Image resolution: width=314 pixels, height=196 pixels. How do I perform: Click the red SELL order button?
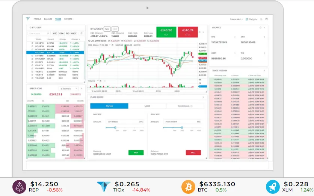[193, 153]
